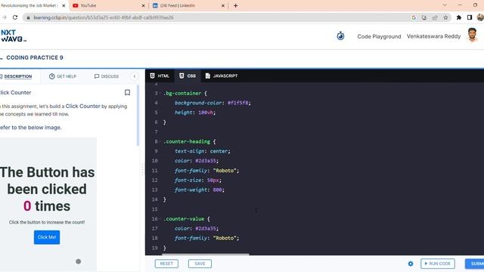Image resolution: width=484 pixels, height=272 pixels.
Task: Click the '.counter-value' selector text
Action: point(184,219)
